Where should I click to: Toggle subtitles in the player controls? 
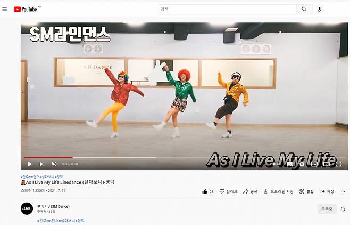[289, 164]
